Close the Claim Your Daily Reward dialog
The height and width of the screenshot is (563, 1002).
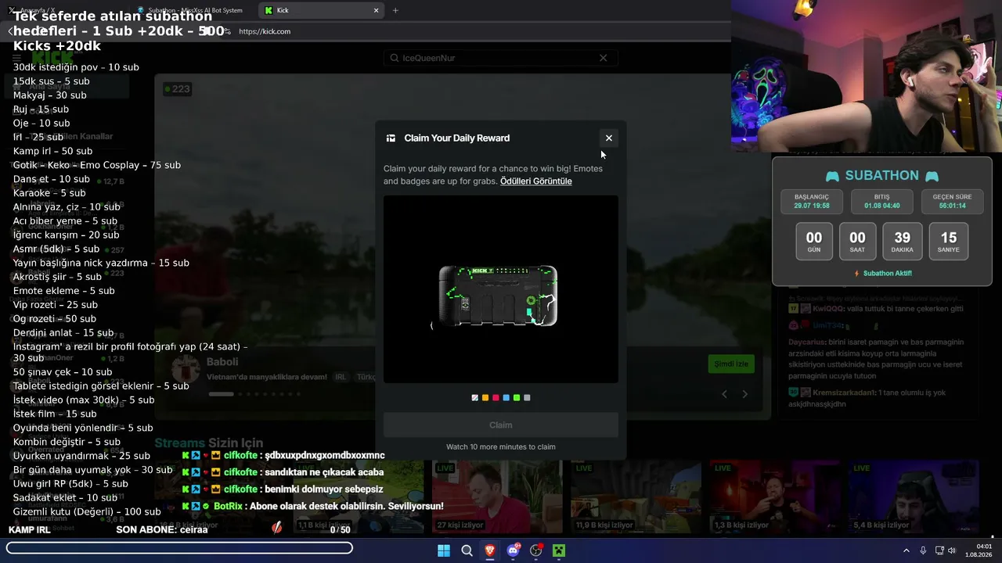tap(608, 138)
